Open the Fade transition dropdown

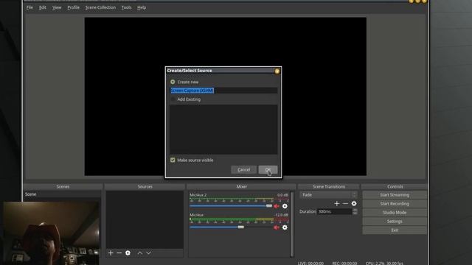(328, 195)
